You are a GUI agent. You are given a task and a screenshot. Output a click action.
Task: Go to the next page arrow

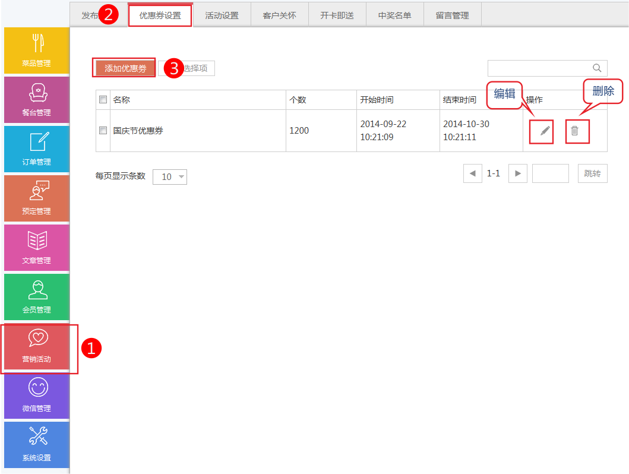pos(518,173)
